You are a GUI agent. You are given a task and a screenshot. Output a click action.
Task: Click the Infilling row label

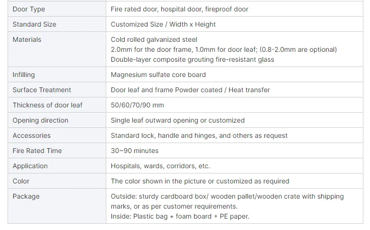(24, 75)
